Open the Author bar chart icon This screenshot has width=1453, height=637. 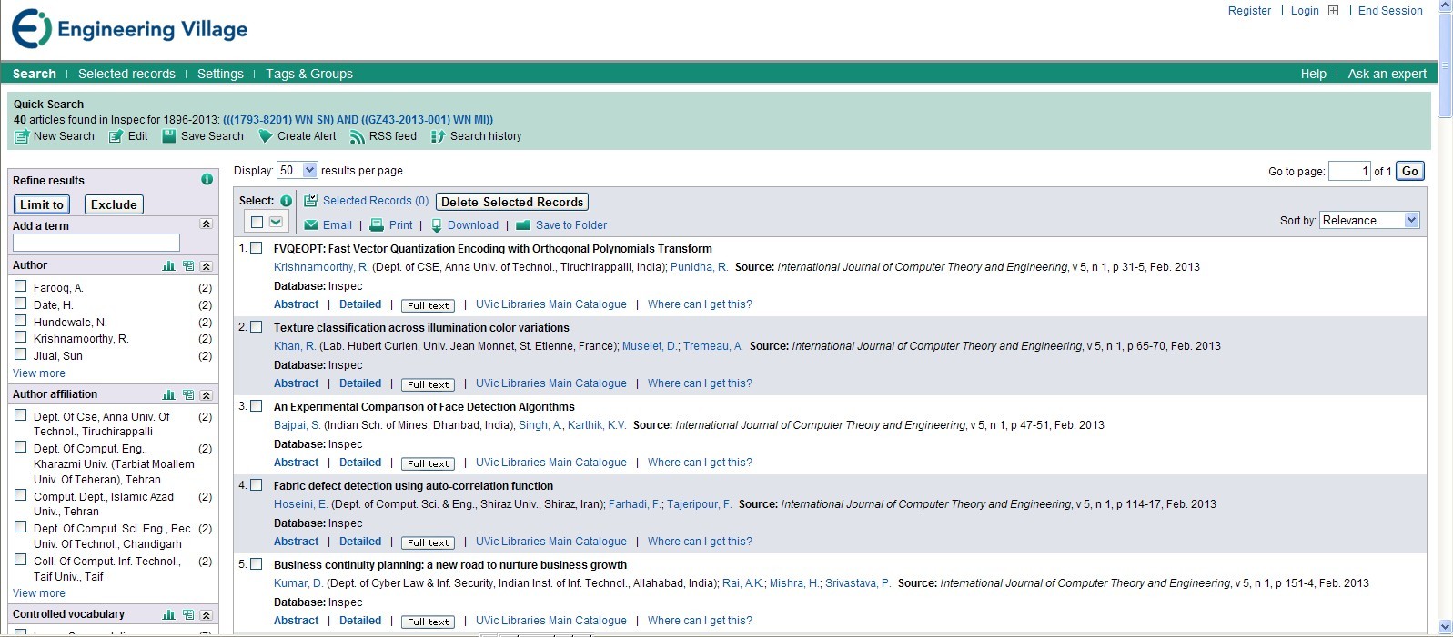tap(168, 265)
